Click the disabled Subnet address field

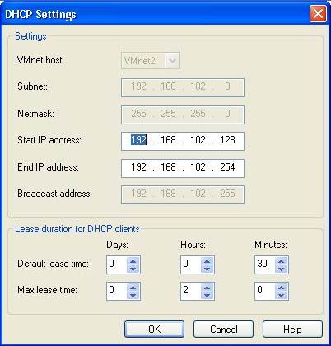[183, 87]
